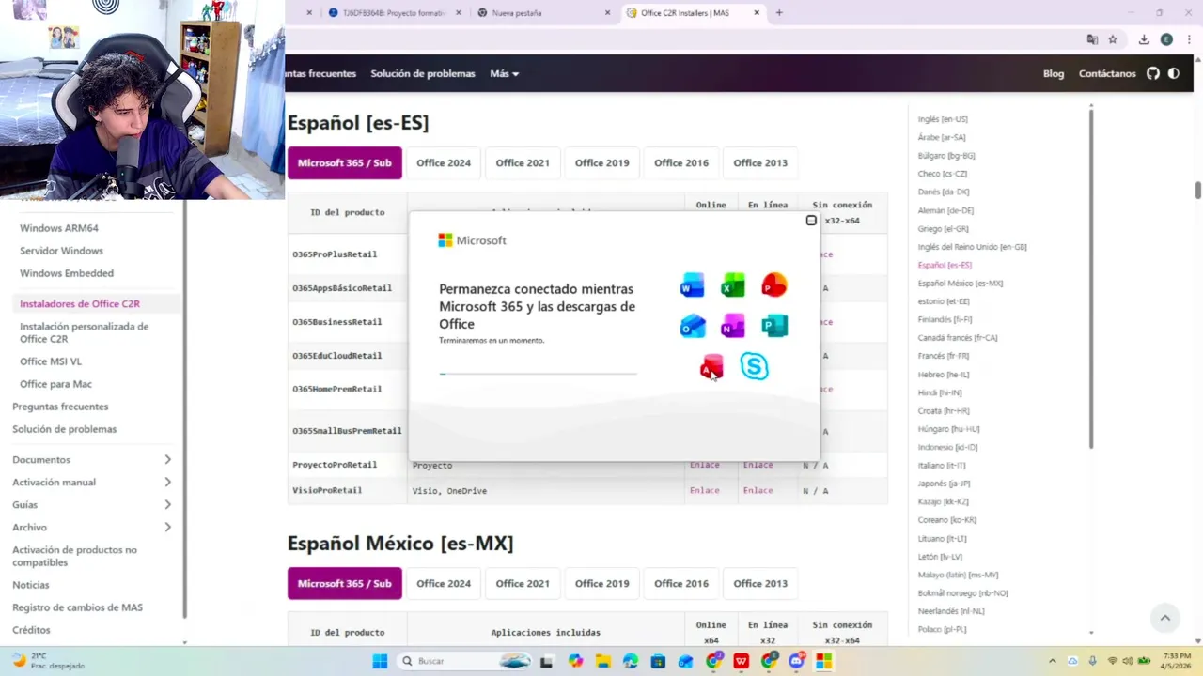This screenshot has width=1203, height=676.
Task: Click online x32 Enlace for VisioProRetail
Action: [x=758, y=490]
